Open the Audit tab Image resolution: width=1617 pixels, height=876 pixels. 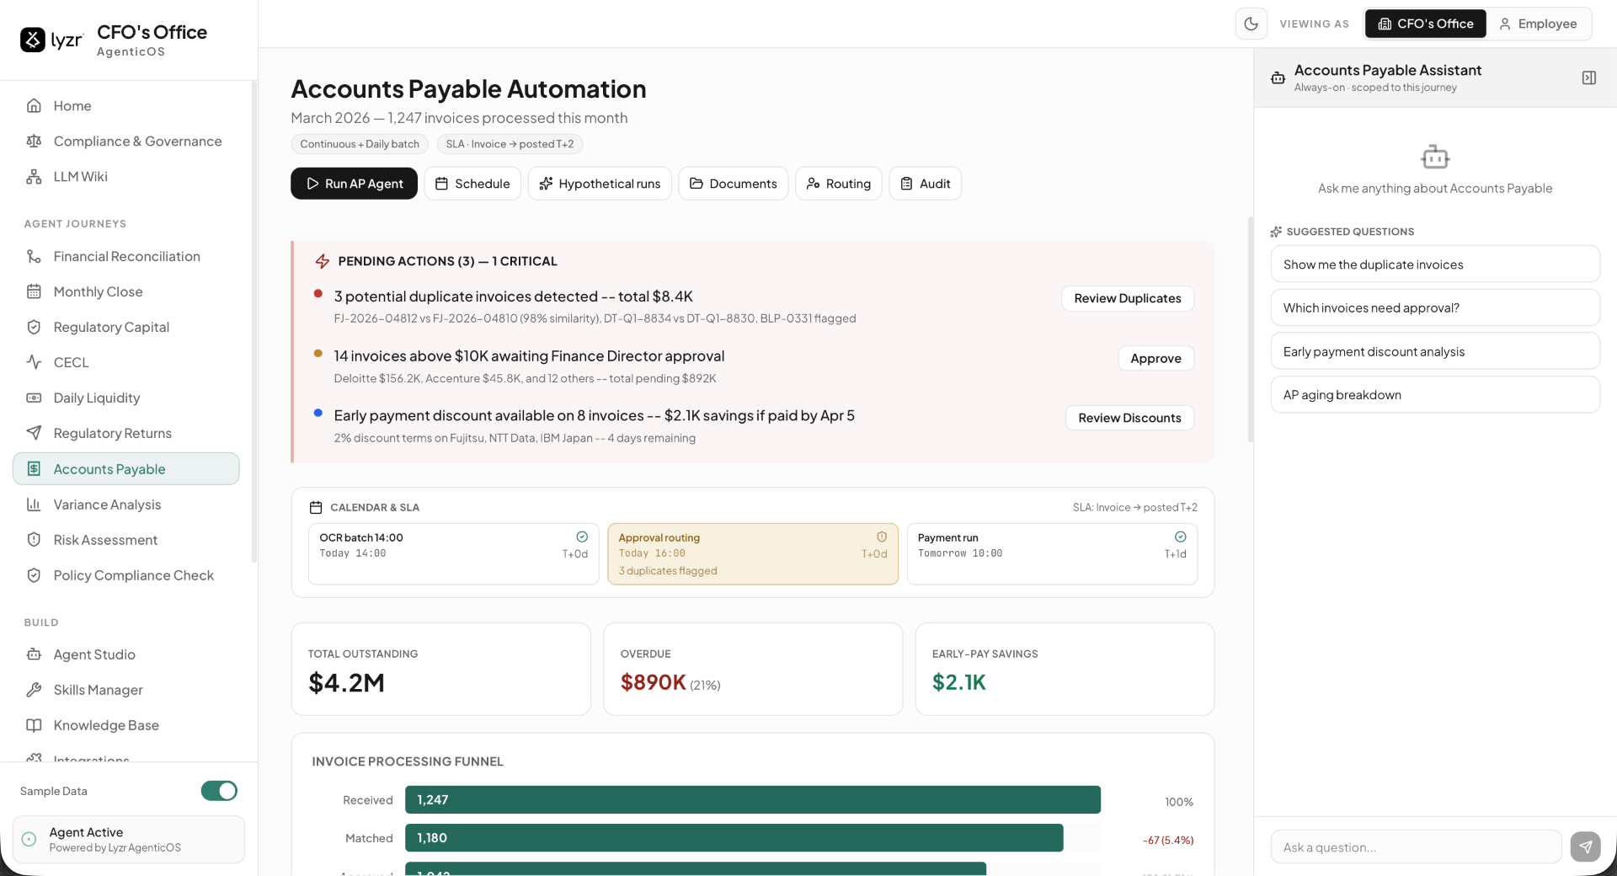[x=925, y=184]
